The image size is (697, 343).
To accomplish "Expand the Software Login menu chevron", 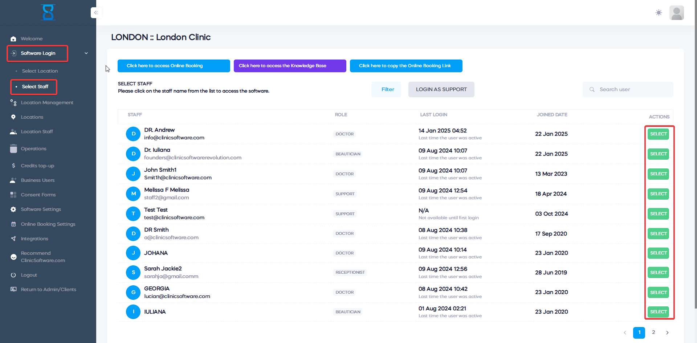I will (x=86, y=53).
